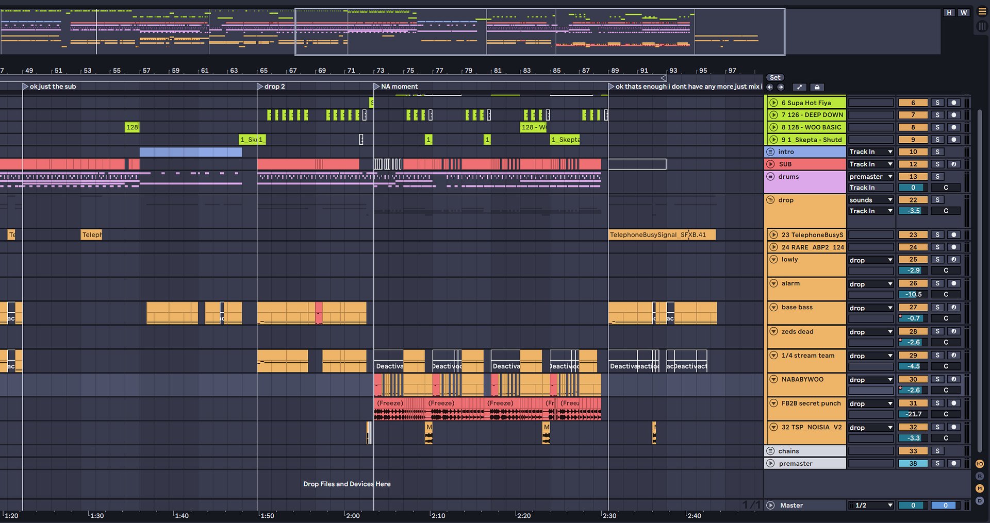Open the premaster output dropdown on the drums track

[870, 176]
